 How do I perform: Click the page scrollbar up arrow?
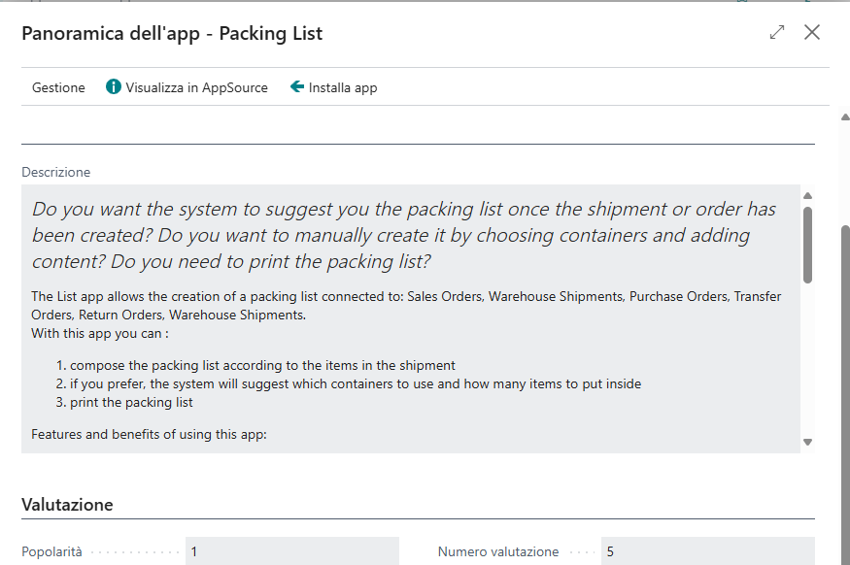tap(844, 116)
